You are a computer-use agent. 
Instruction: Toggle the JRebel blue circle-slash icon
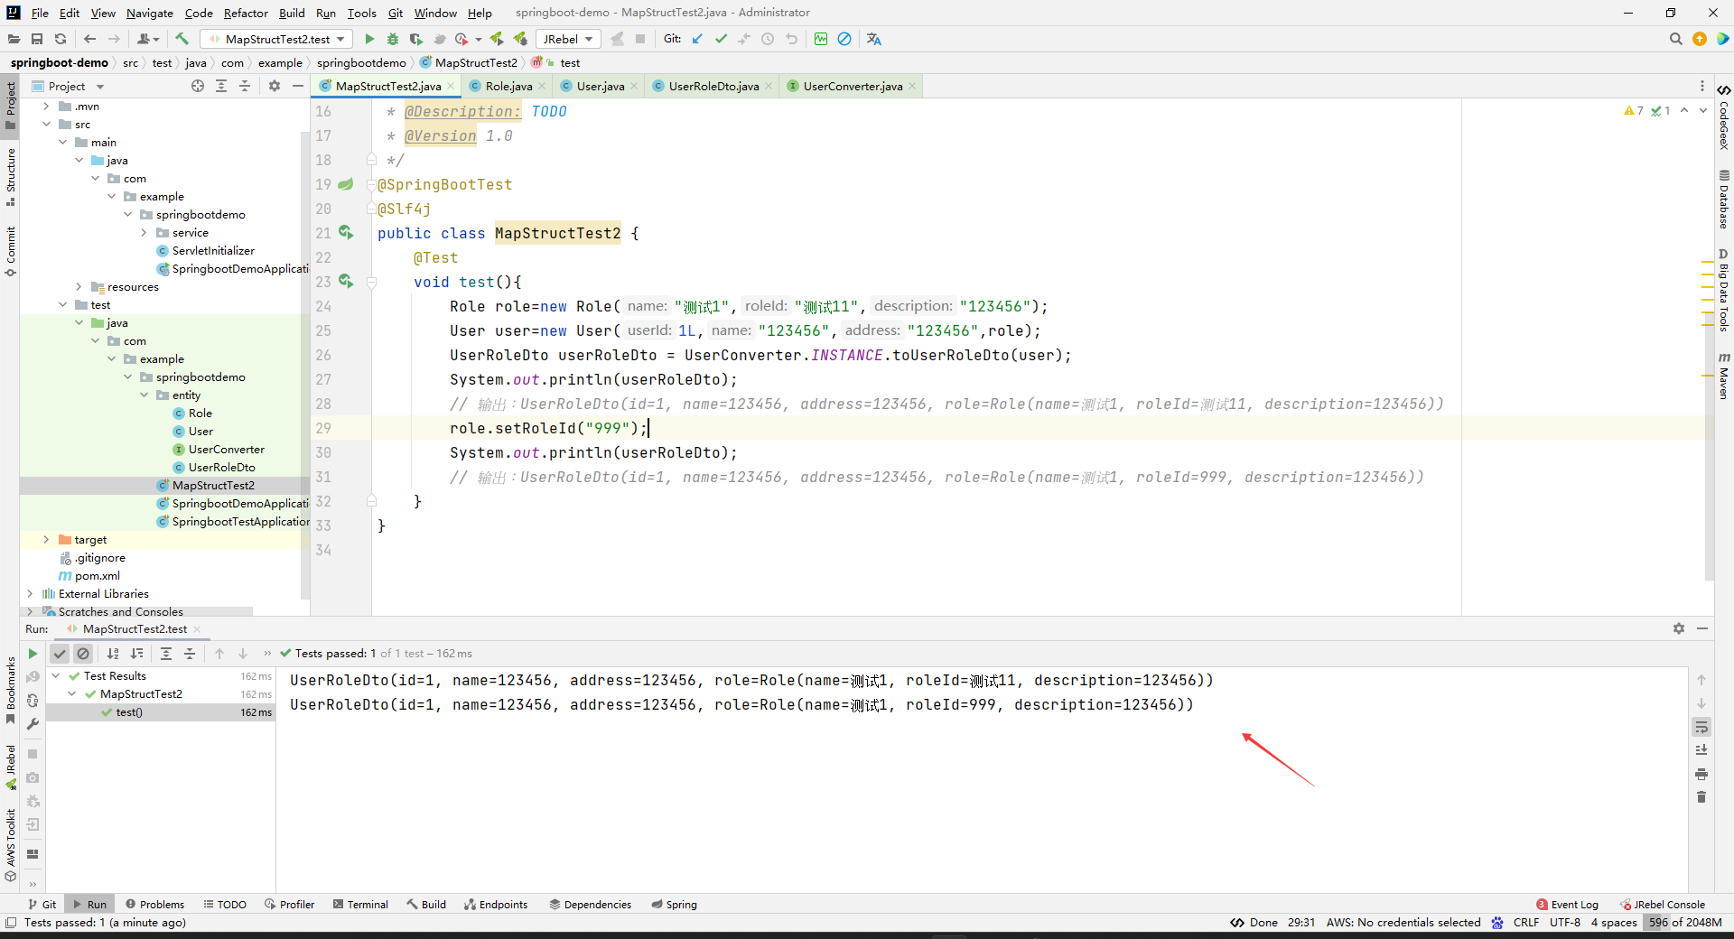844,39
